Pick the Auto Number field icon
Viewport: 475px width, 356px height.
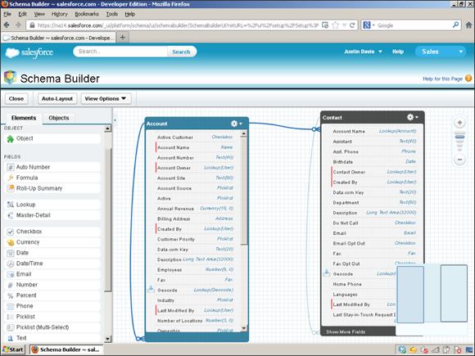pos(11,167)
